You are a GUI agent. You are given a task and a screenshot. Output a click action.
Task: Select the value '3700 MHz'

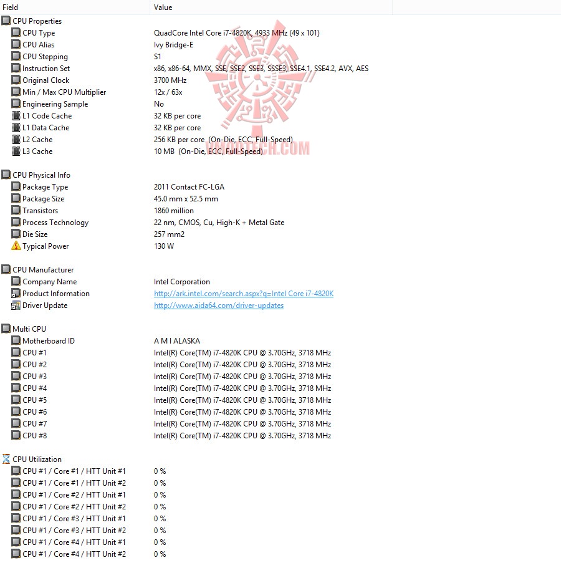coord(170,80)
